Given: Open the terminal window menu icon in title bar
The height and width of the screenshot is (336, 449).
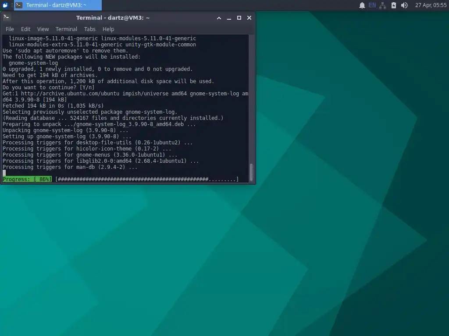Looking at the screenshot, I should point(6,17).
